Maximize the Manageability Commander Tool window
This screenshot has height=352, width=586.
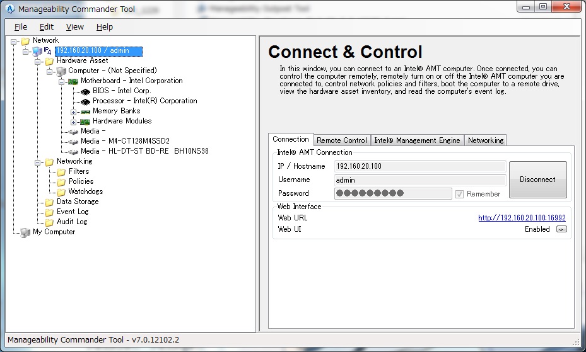[x=543, y=6]
